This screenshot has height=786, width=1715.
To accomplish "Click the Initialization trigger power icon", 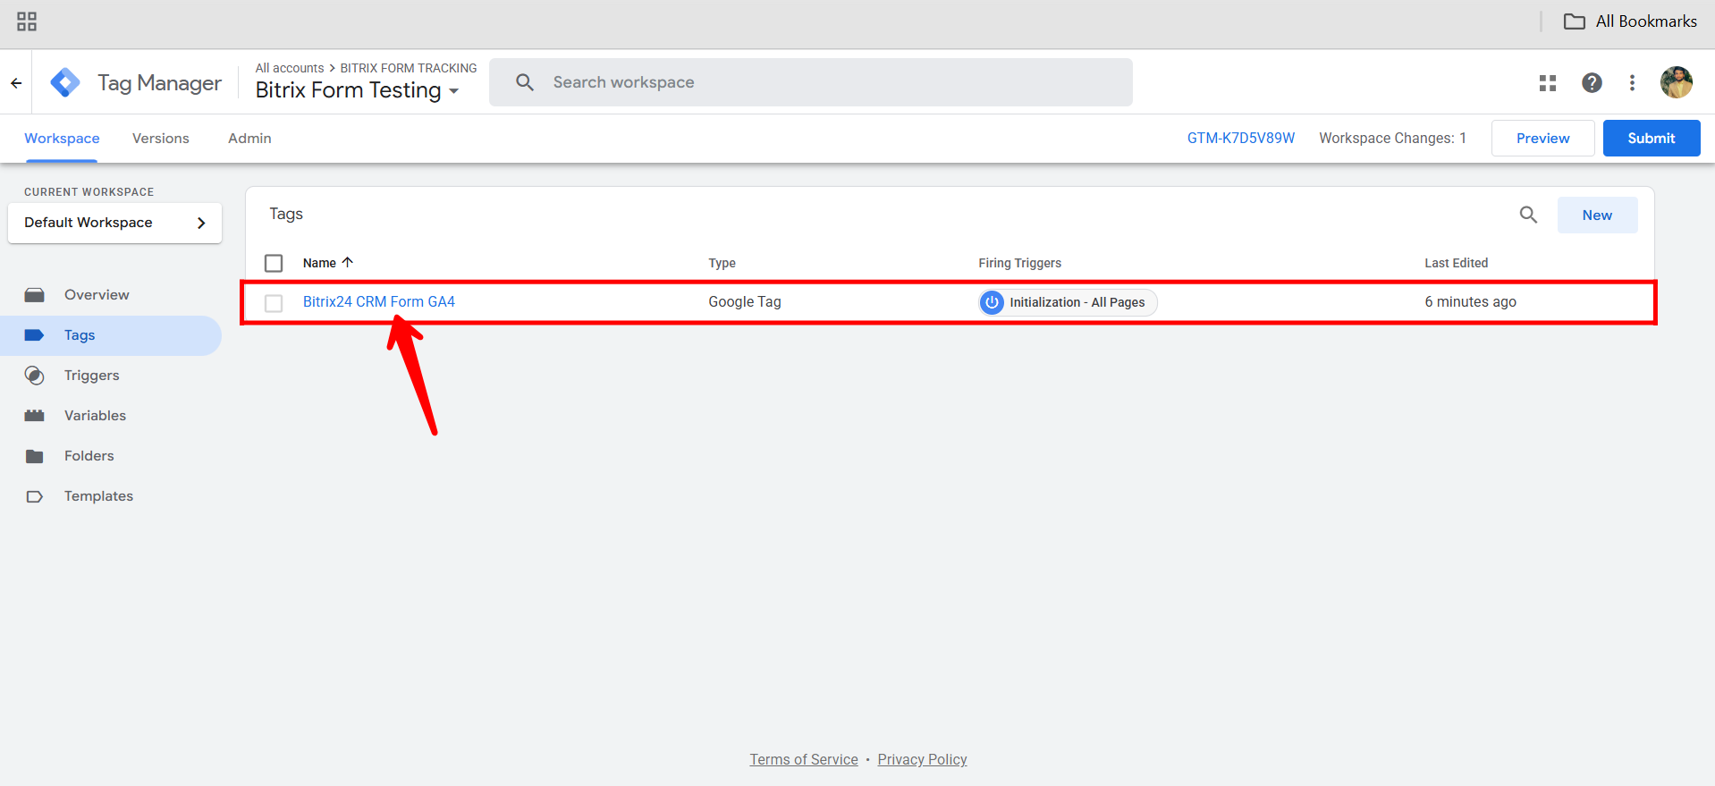I will point(992,302).
